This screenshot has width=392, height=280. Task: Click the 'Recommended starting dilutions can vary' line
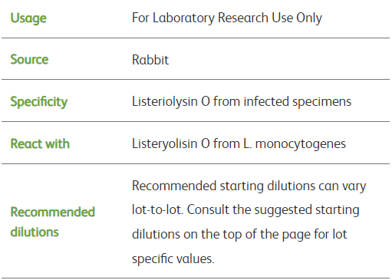[249, 186]
